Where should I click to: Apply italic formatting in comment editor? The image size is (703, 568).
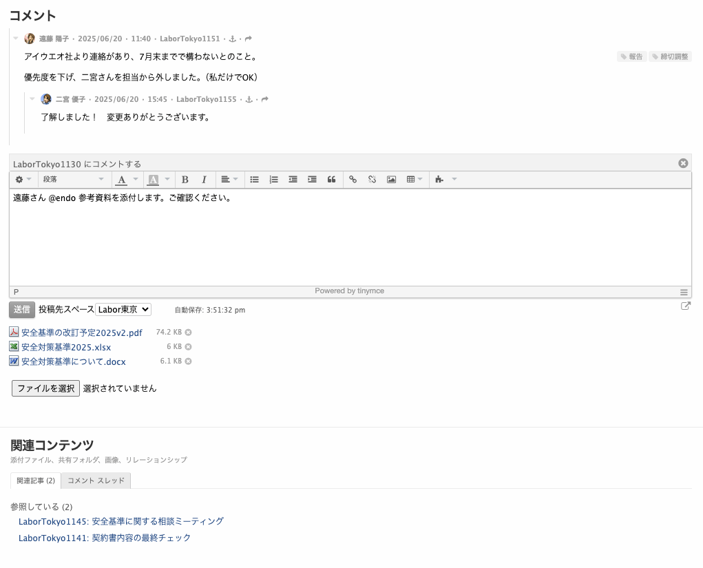204,180
